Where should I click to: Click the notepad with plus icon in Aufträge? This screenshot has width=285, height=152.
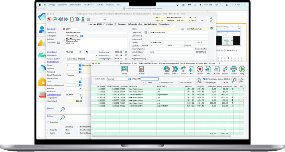point(88,19)
